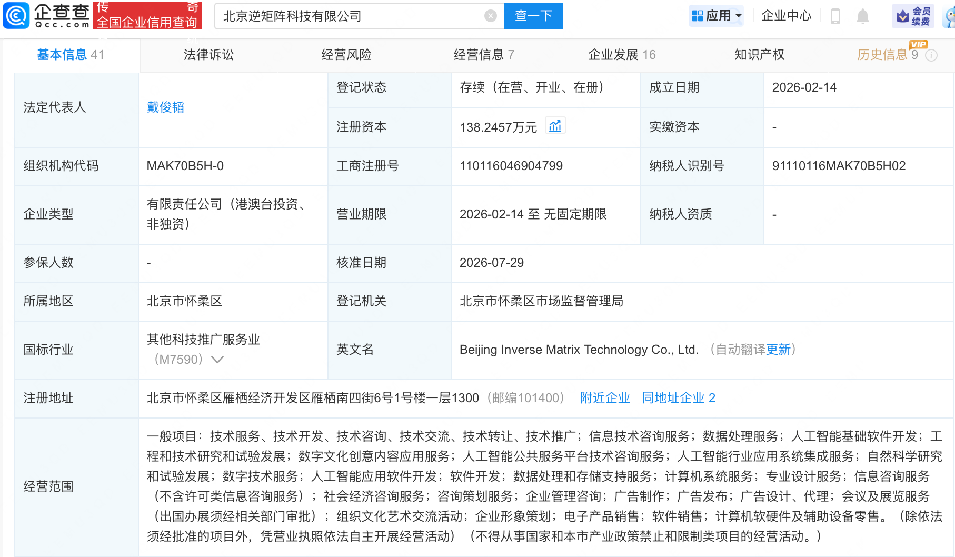Click the 查一下 search button
This screenshot has height=557, width=955.
pos(533,16)
